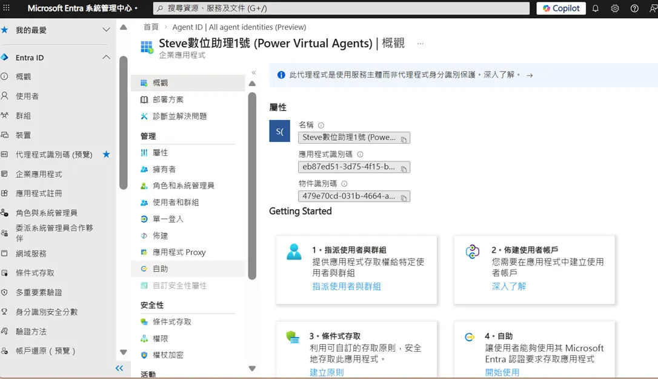Toggle favorite star for 代理程式識別碼
Image resolution: width=658 pixels, height=379 pixels.
point(106,154)
